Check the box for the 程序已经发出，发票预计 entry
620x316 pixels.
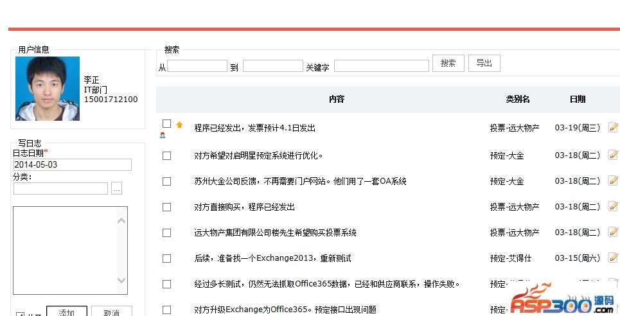[x=167, y=123]
